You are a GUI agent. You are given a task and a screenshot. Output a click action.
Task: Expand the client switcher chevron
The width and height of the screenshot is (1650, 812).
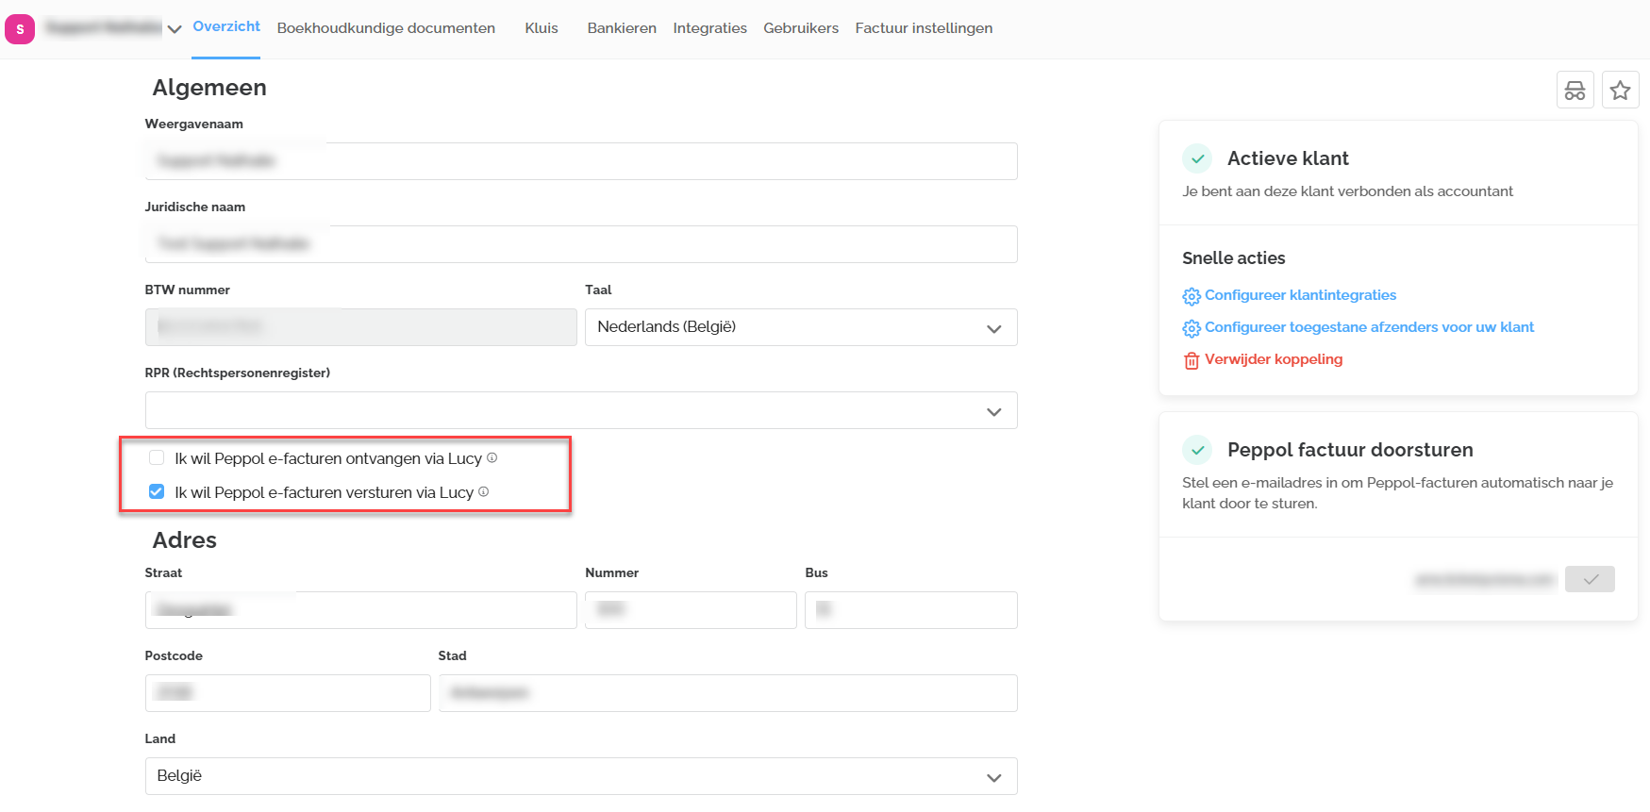pyautogui.click(x=175, y=29)
